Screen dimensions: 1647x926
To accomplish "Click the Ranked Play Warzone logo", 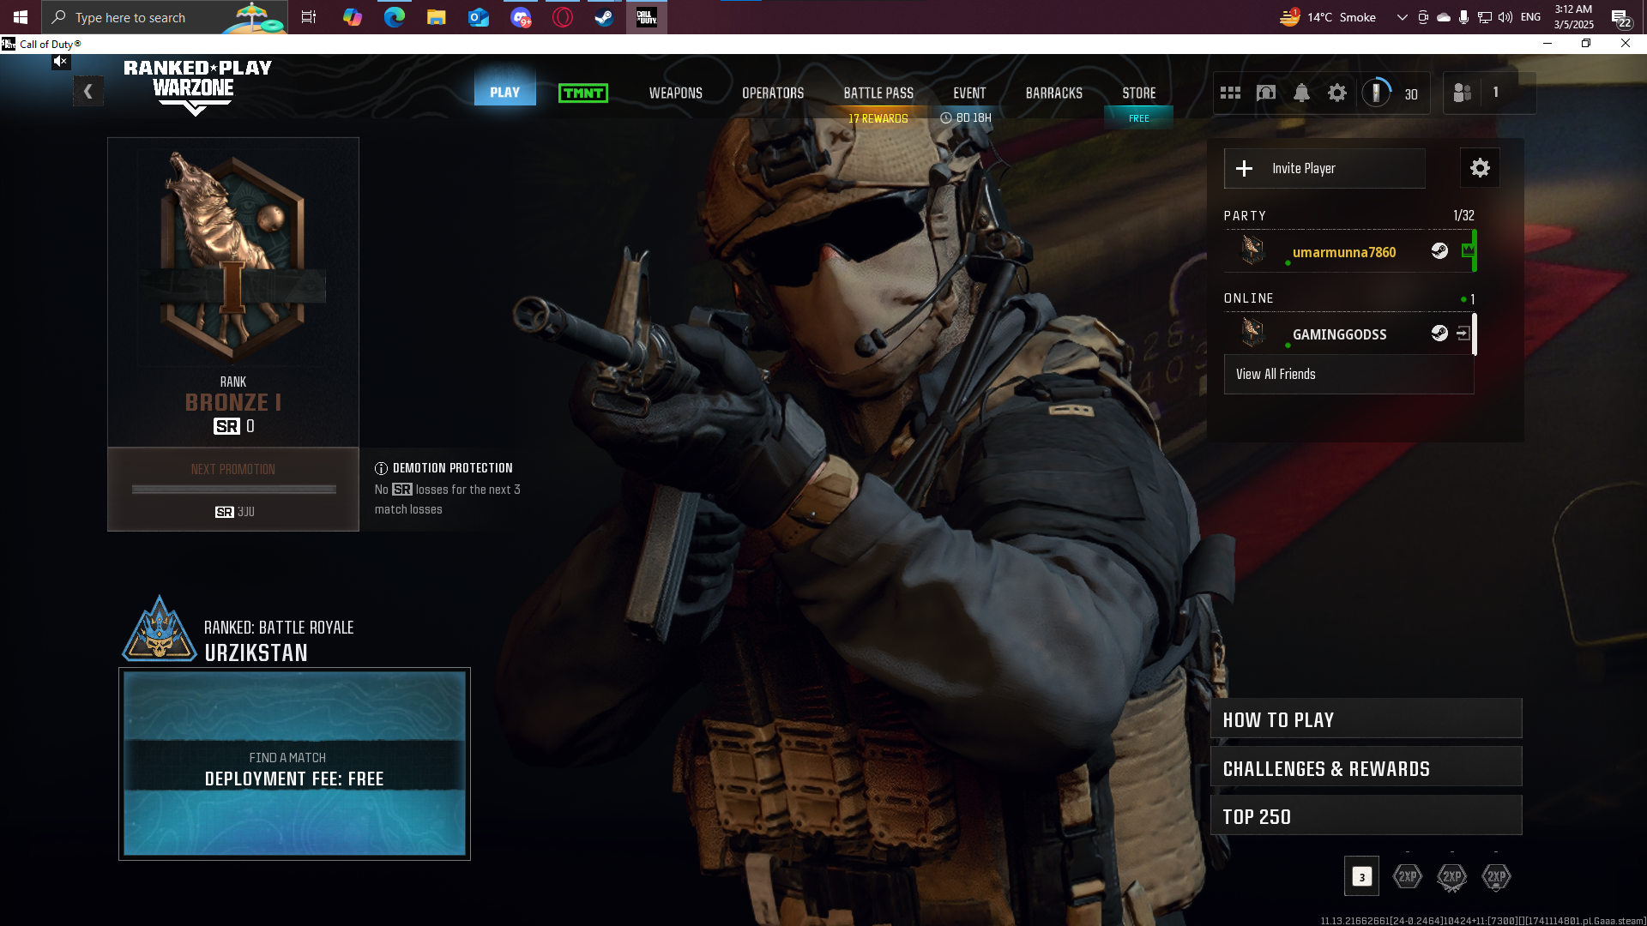I will point(197,87).
